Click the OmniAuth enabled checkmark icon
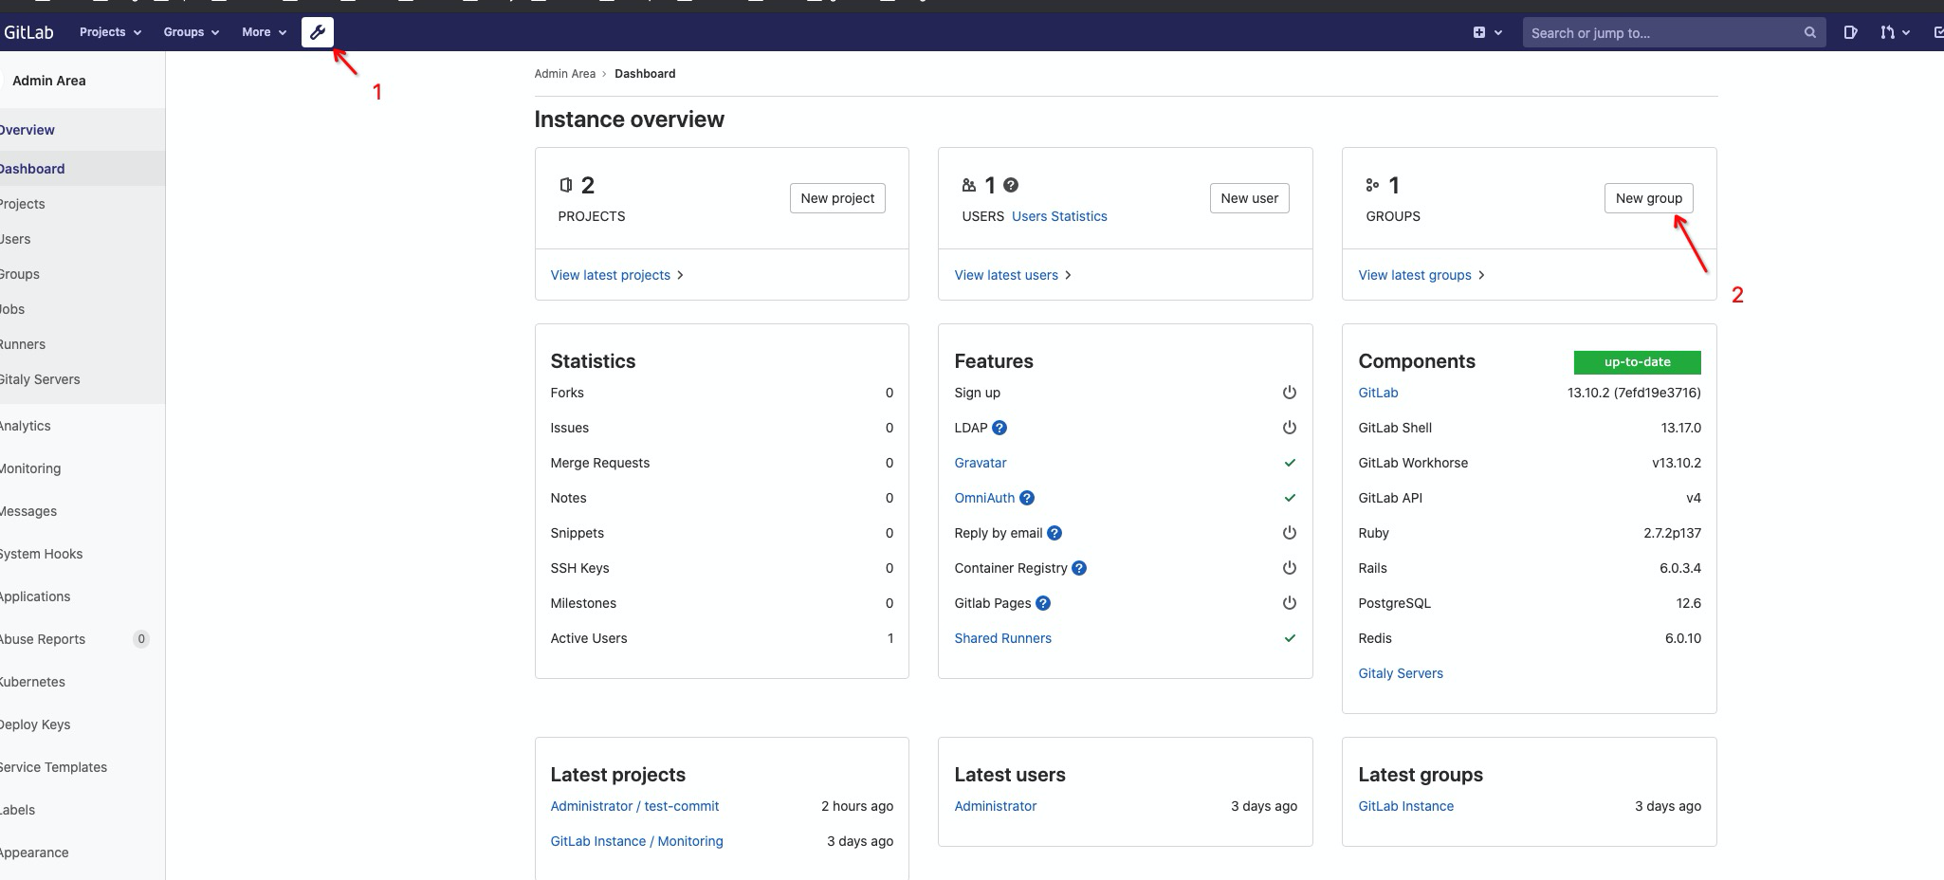The height and width of the screenshot is (880, 1944). coord(1290,498)
